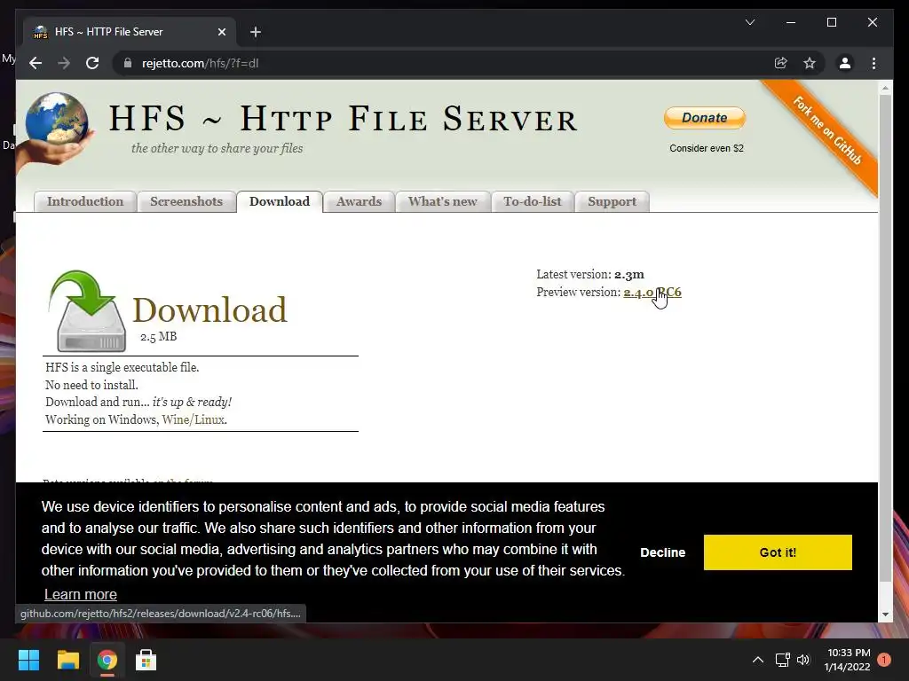Reload the page with the refresh icon
The image size is (909, 681).
[92, 63]
